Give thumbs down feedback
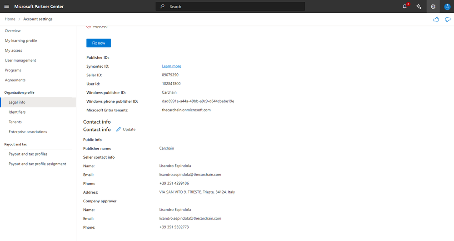 tap(448, 20)
